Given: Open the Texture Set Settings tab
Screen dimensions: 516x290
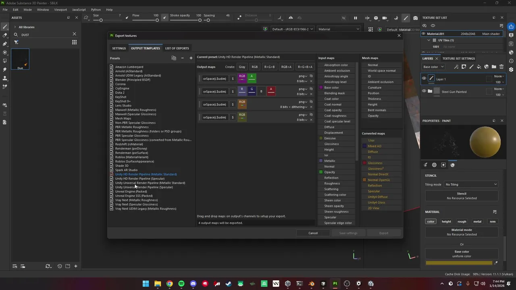Looking at the screenshot, I should 458,58.
